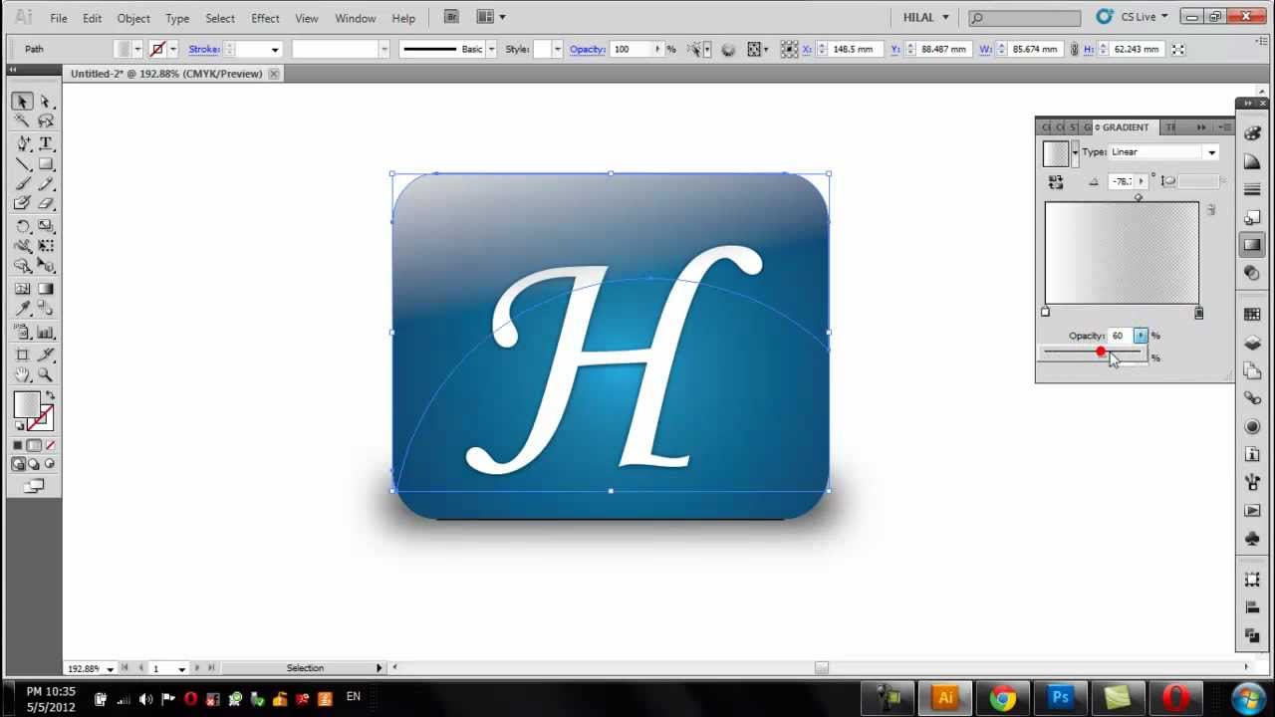Open gradient angle dropdown arrow

1141,181
